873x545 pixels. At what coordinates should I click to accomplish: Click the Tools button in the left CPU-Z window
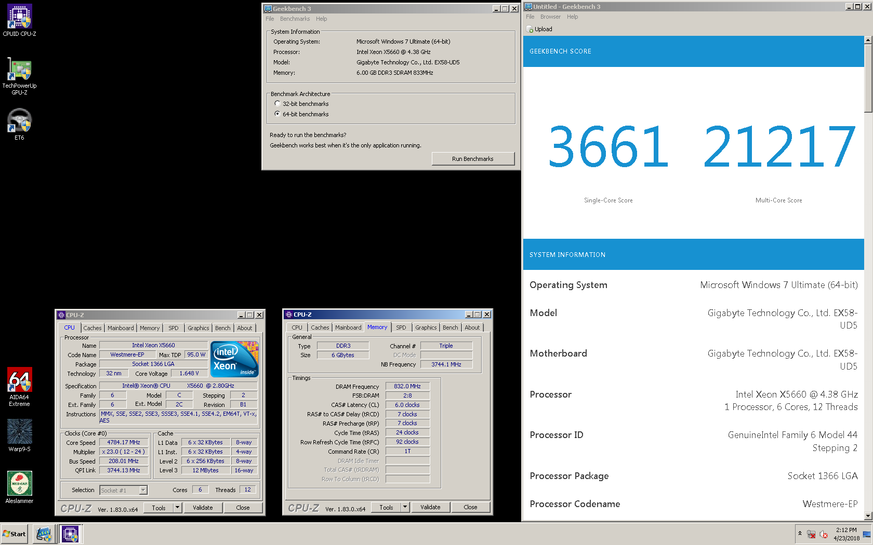point(159,508)
